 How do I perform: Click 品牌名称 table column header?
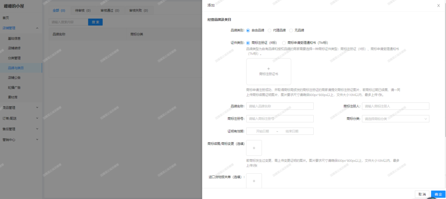pos(59,34)
